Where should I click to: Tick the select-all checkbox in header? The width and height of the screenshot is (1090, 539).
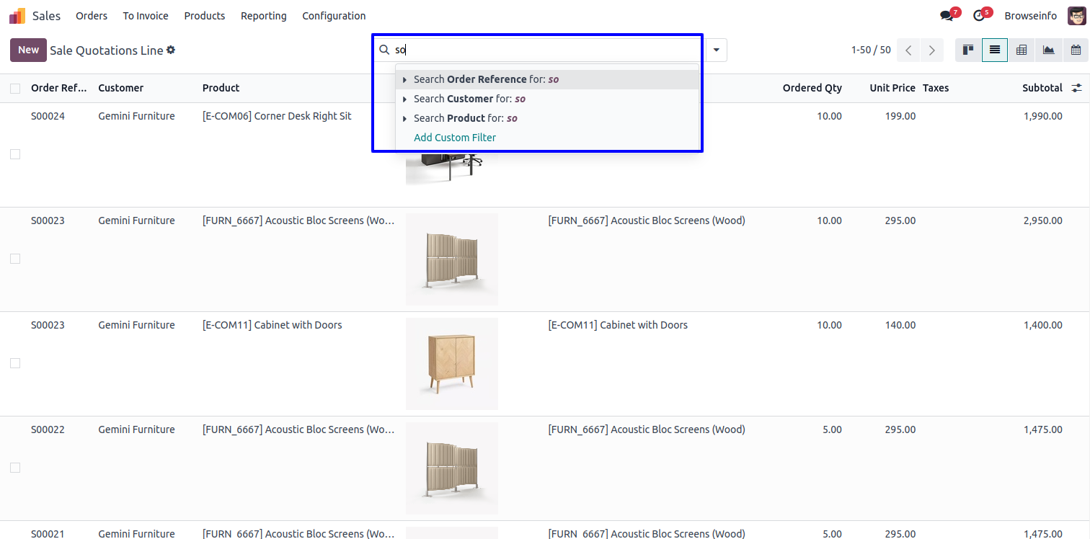coord(15,88)
